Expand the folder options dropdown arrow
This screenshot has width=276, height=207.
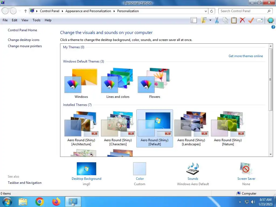tap(210, 20)
